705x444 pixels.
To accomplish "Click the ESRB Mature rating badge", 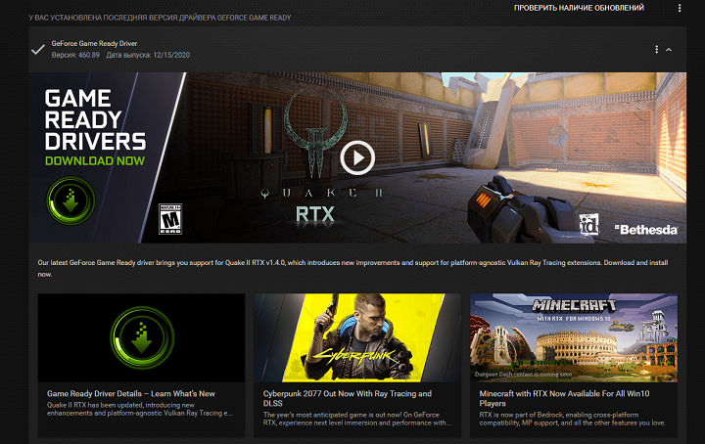I will pos(170,220).
